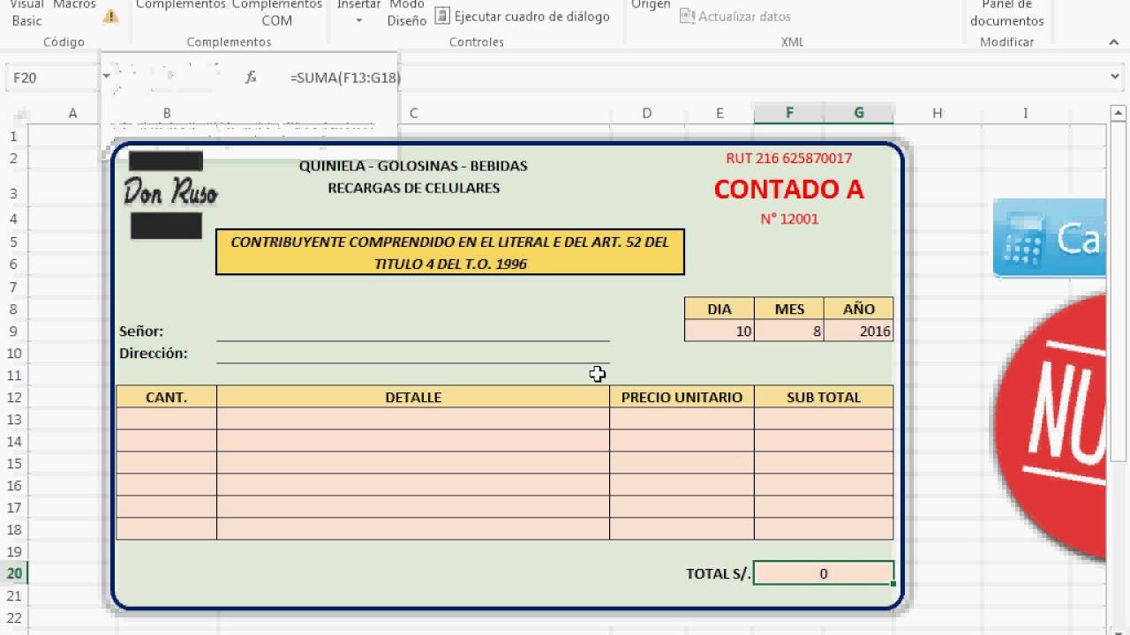This screenshot has height=635, width=1130.
Task: Click the CONTRIBUYENTE COMPRENDIDO yellow box
Action: coord(450,252)
